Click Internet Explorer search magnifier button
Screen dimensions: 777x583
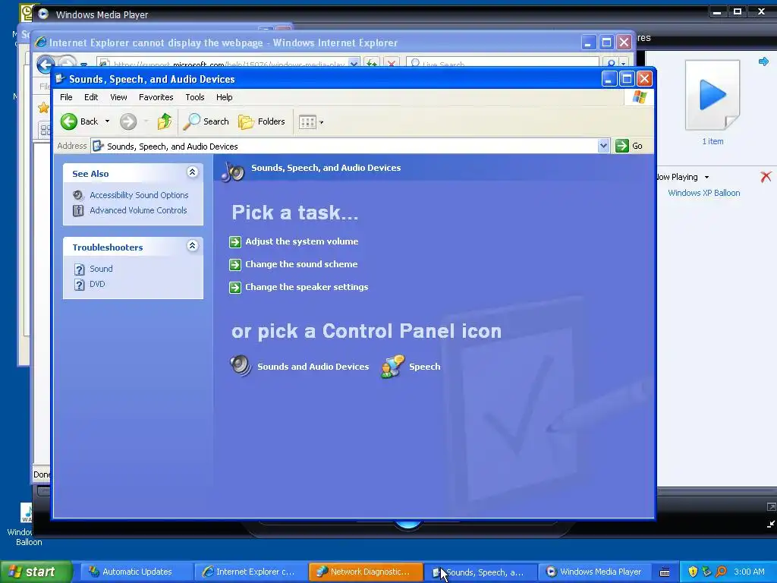click(x=612, y=64)
